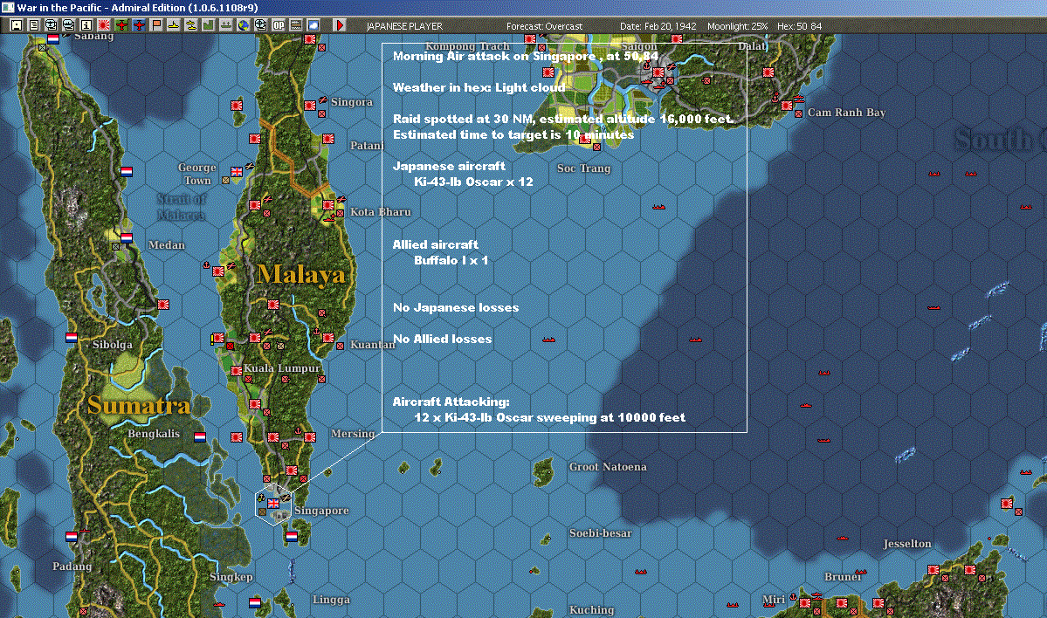Image resolution: width=1047 pixels, height=618 pixels.
Task: Click the Groot Natoena island label
Action: coord(608,466)
